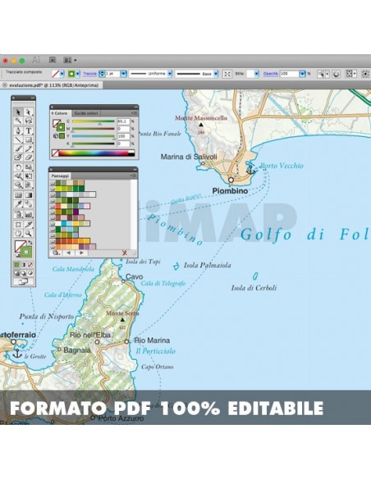This screenshot has height=479, width=371.
Task: Enable Draw Inside mode
Action: 30,273
